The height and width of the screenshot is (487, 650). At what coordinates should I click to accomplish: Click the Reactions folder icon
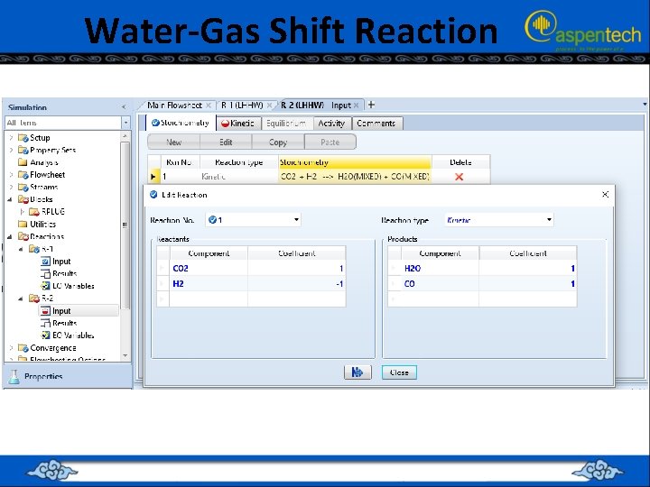[23, 236]
